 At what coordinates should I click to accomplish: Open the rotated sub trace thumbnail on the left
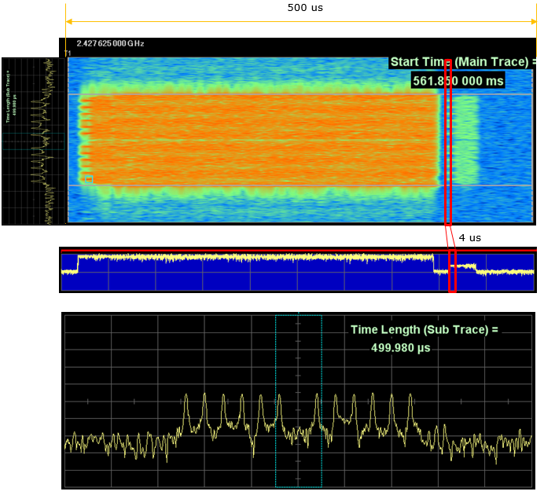(x=33, y=141)
